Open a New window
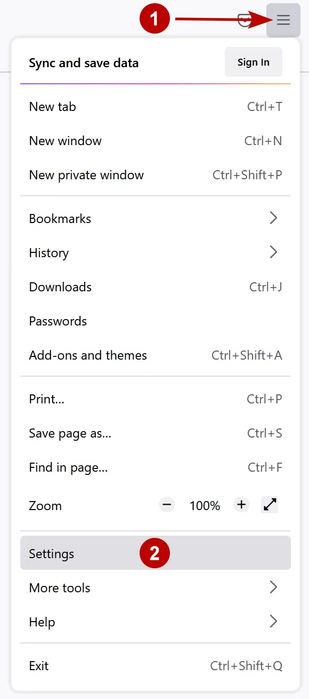The width and height of the screenshot is (309, 699). pyautogui.click(x=65, y=140)
